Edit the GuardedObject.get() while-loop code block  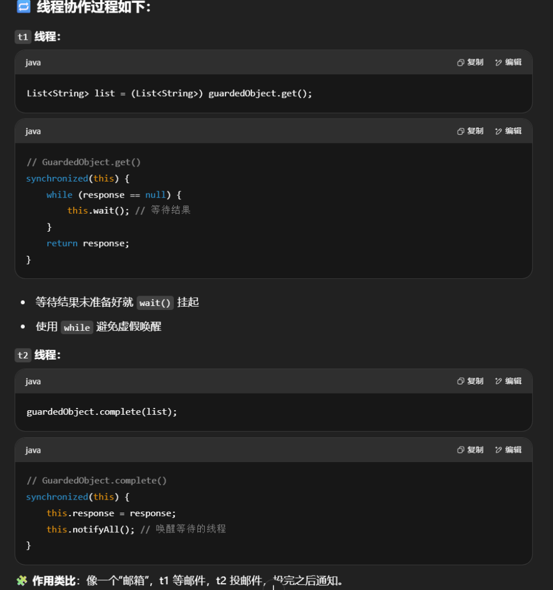coord(508,131)
